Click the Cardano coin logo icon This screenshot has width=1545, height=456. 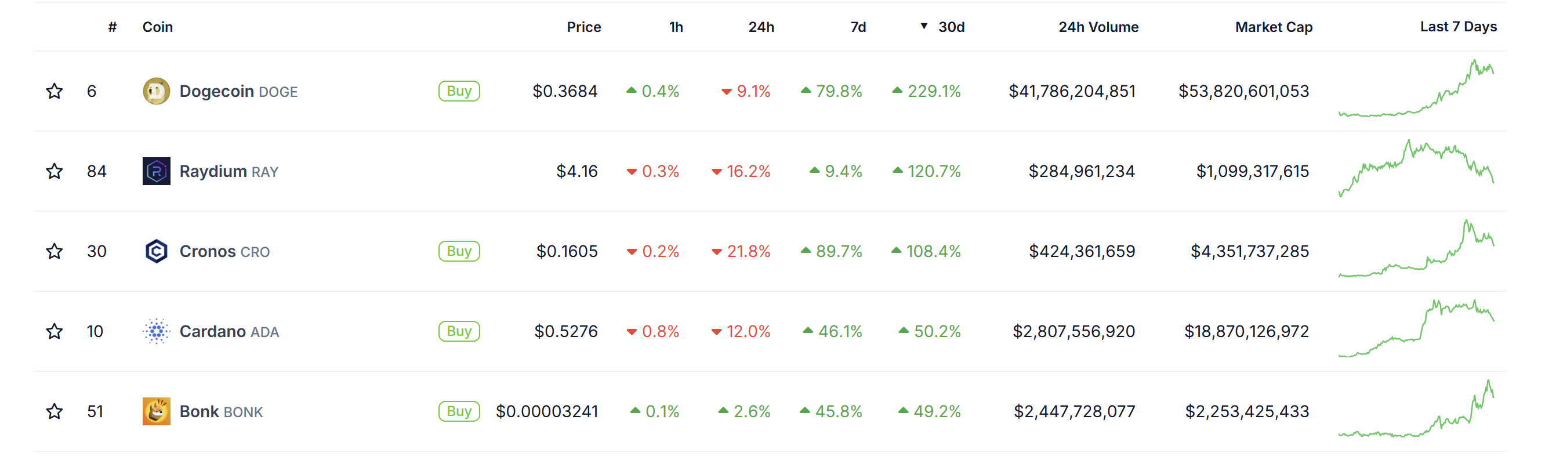tap(156, 331)
